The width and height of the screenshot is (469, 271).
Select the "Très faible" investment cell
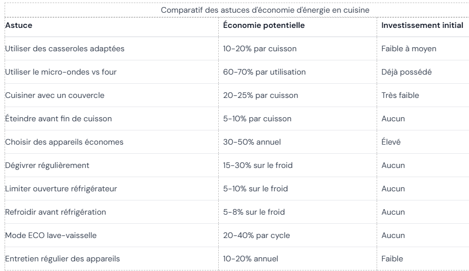pos(400,95)
